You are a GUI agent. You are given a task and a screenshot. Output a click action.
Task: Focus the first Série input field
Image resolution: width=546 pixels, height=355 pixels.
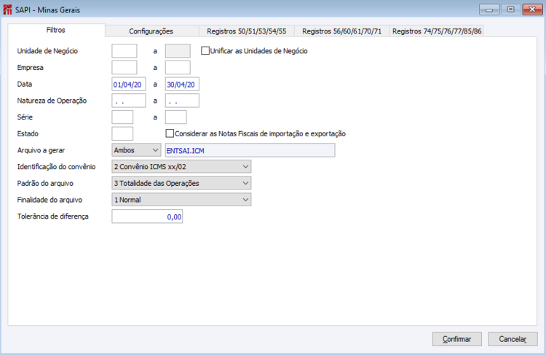point(122,117)
